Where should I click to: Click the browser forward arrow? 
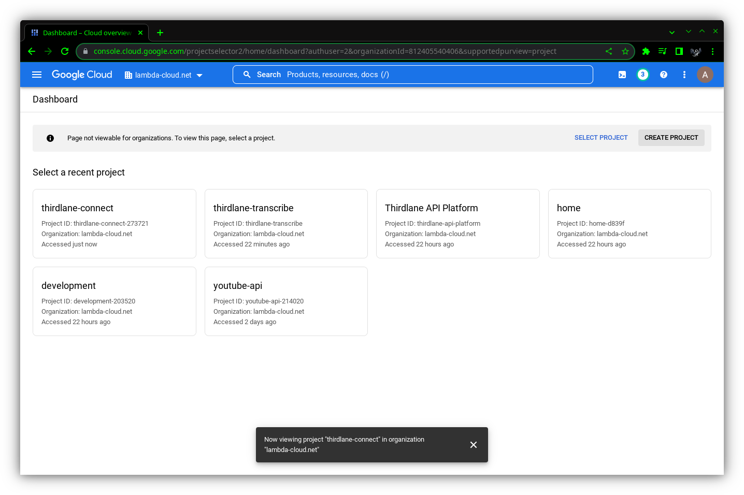(x=48, y=51)
